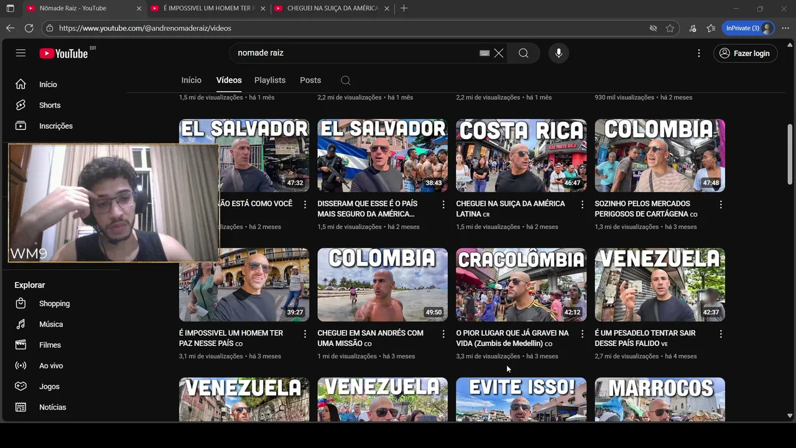Open CHEGUEI NA SUIÇA DA AMÉRICA LATINA title
The height and width of the screenshot is (448, 796).
tap(511, 208)
